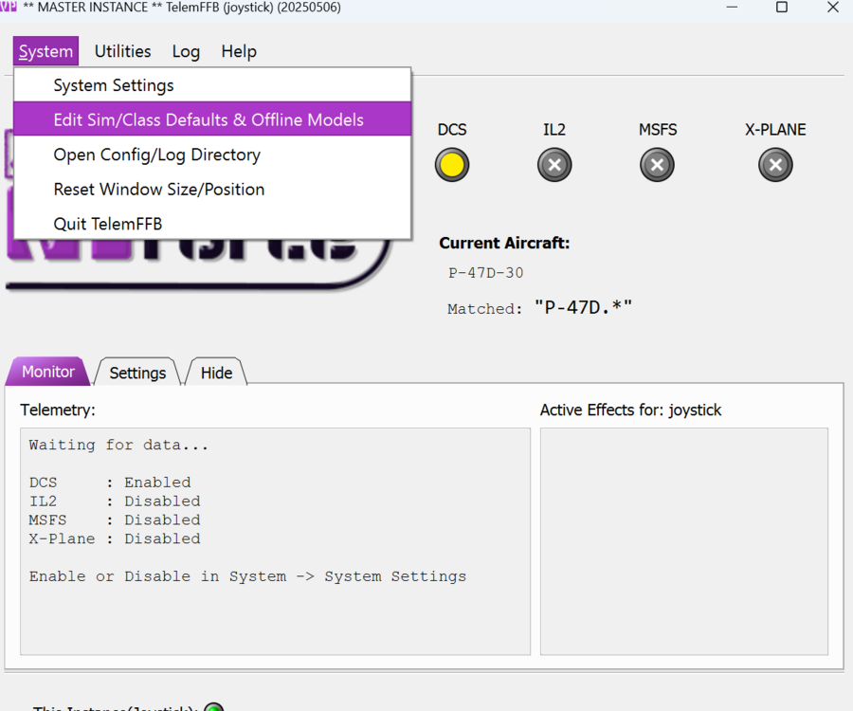The image size is (853, 711).
Task: Click the Active Effects for joystick panel
Action: pyautogui.click(x=684, y=541)
